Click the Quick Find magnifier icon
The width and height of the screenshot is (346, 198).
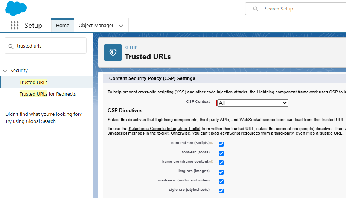pyautogui.click(x=11, y=46)
